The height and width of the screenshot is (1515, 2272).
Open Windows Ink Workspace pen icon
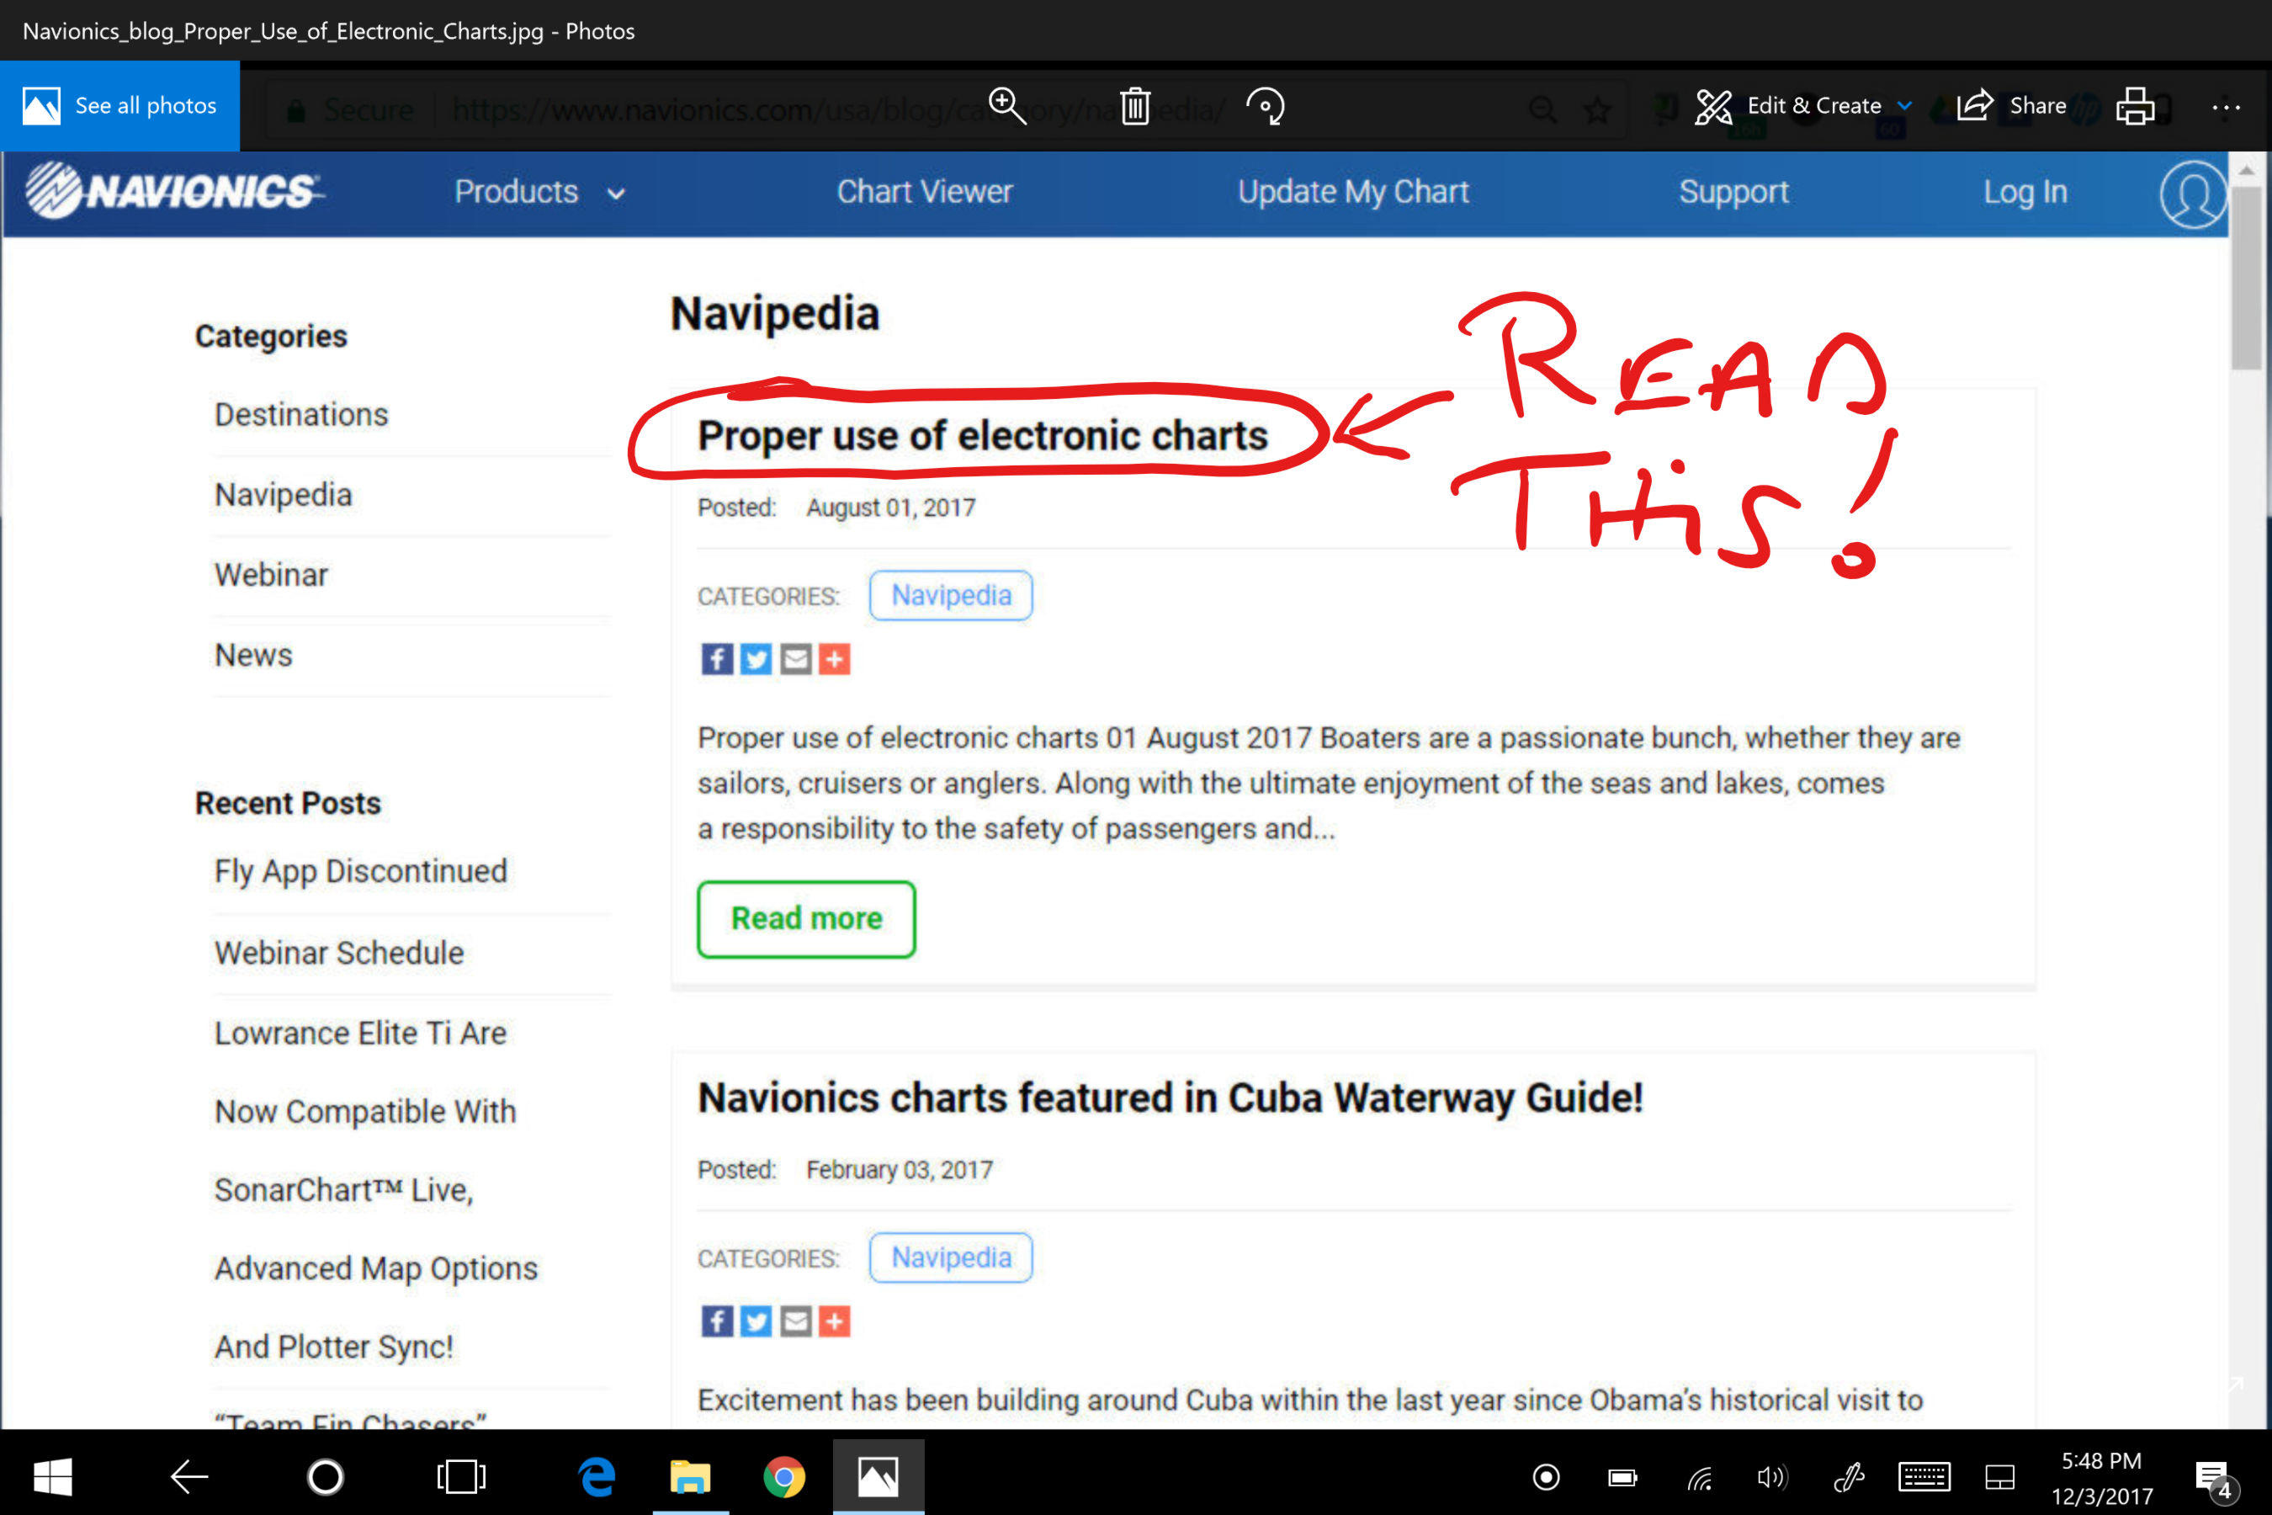tap(1848, 1477)
